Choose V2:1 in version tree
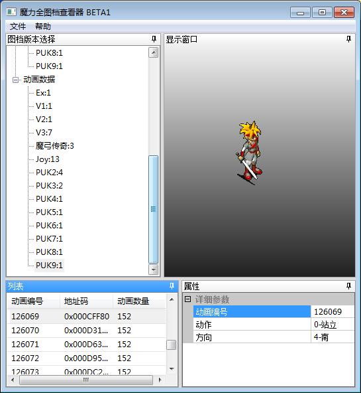Image resolution: width=361 pixels, height=393 pixels. click(x=44, y=119)
